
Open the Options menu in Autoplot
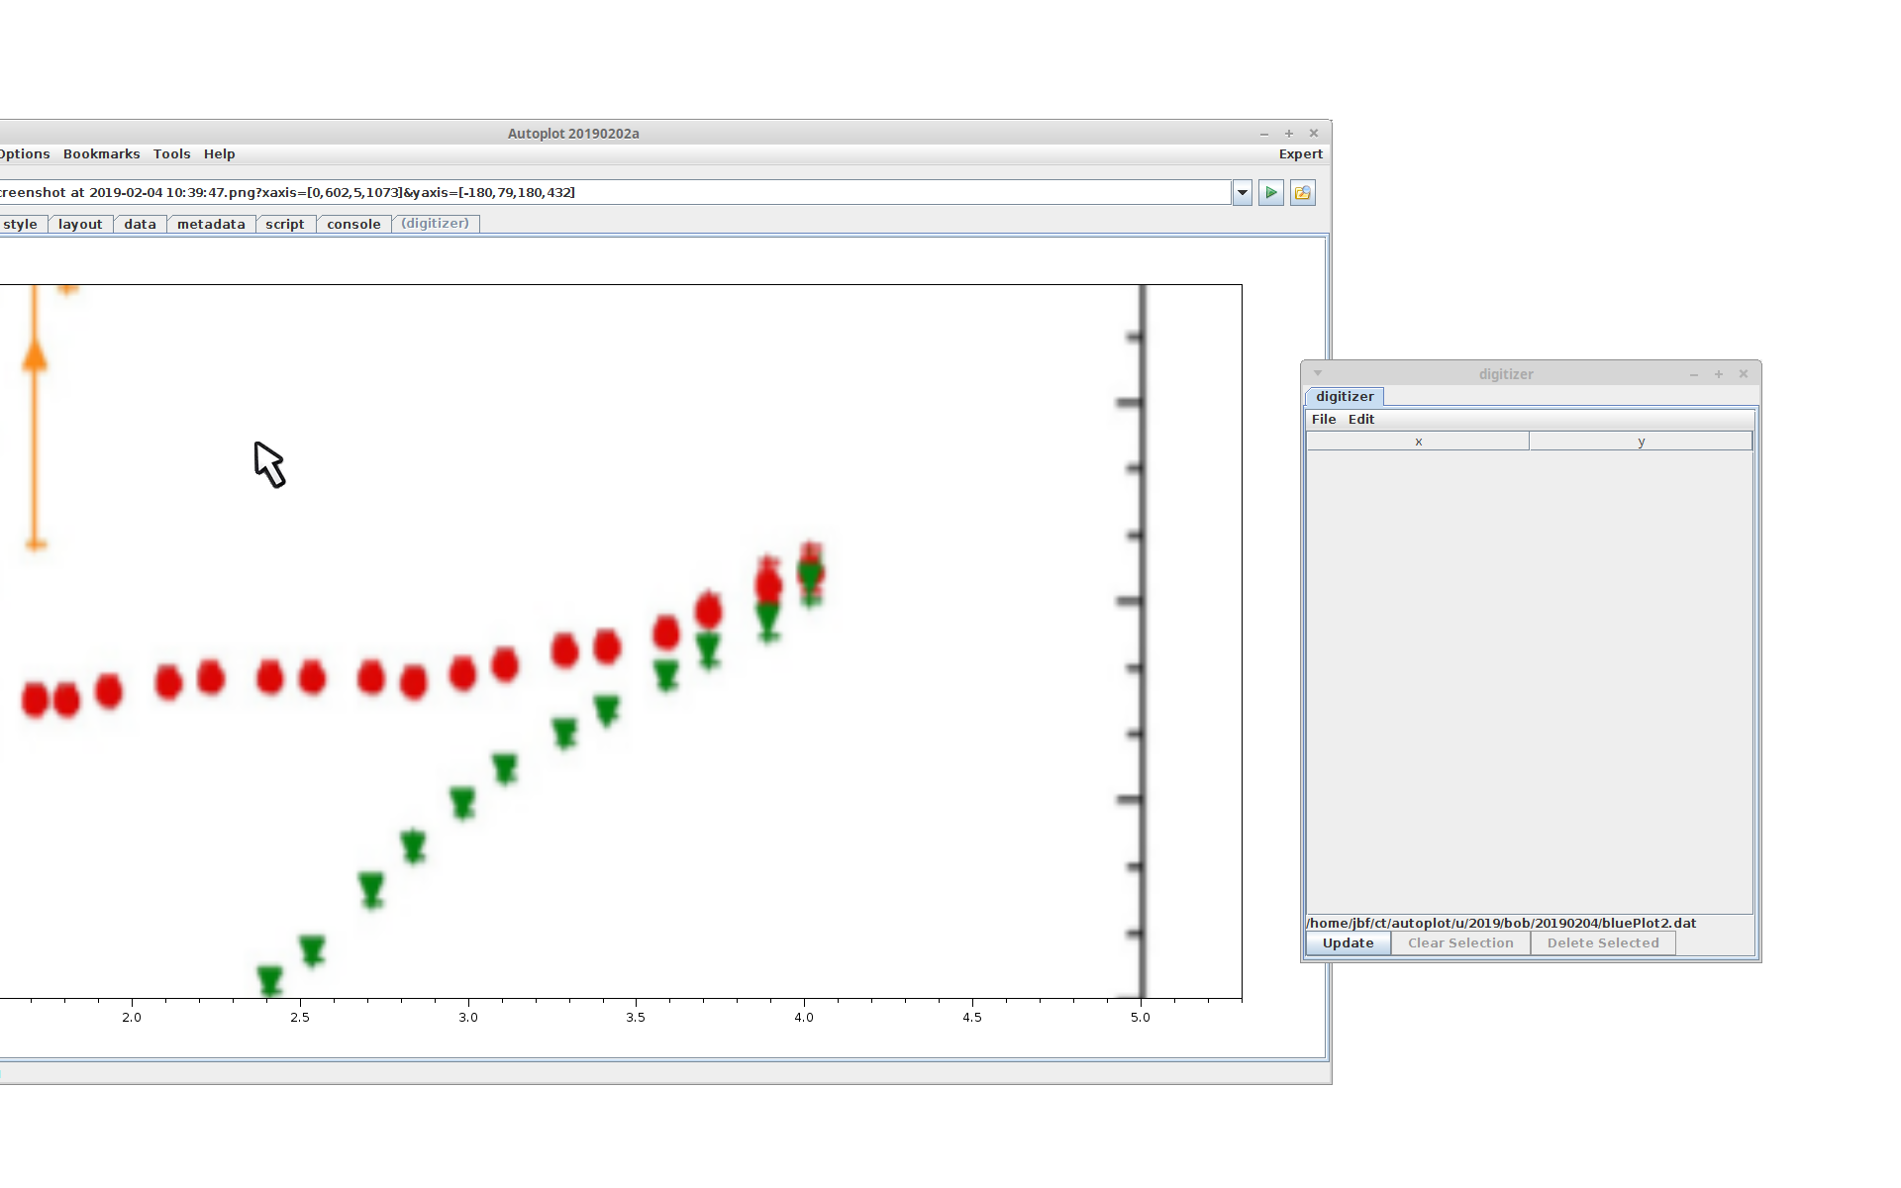tap(25, 154)
